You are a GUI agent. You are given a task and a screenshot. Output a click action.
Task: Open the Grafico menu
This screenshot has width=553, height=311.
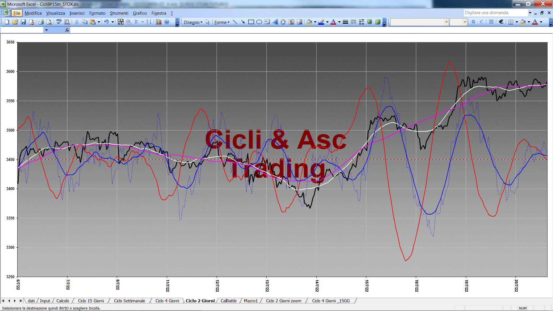click(x=140, y=13)
